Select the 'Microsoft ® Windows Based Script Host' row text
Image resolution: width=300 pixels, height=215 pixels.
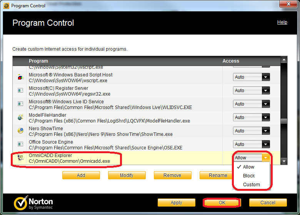(x=71, y=74)
